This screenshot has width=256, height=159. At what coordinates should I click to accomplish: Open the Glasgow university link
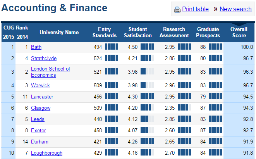tap(41, 108)
